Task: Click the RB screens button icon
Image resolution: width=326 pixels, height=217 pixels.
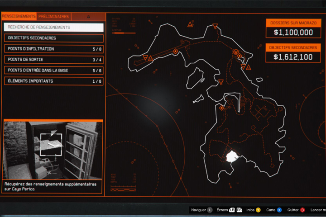Action: pos(239,210)
